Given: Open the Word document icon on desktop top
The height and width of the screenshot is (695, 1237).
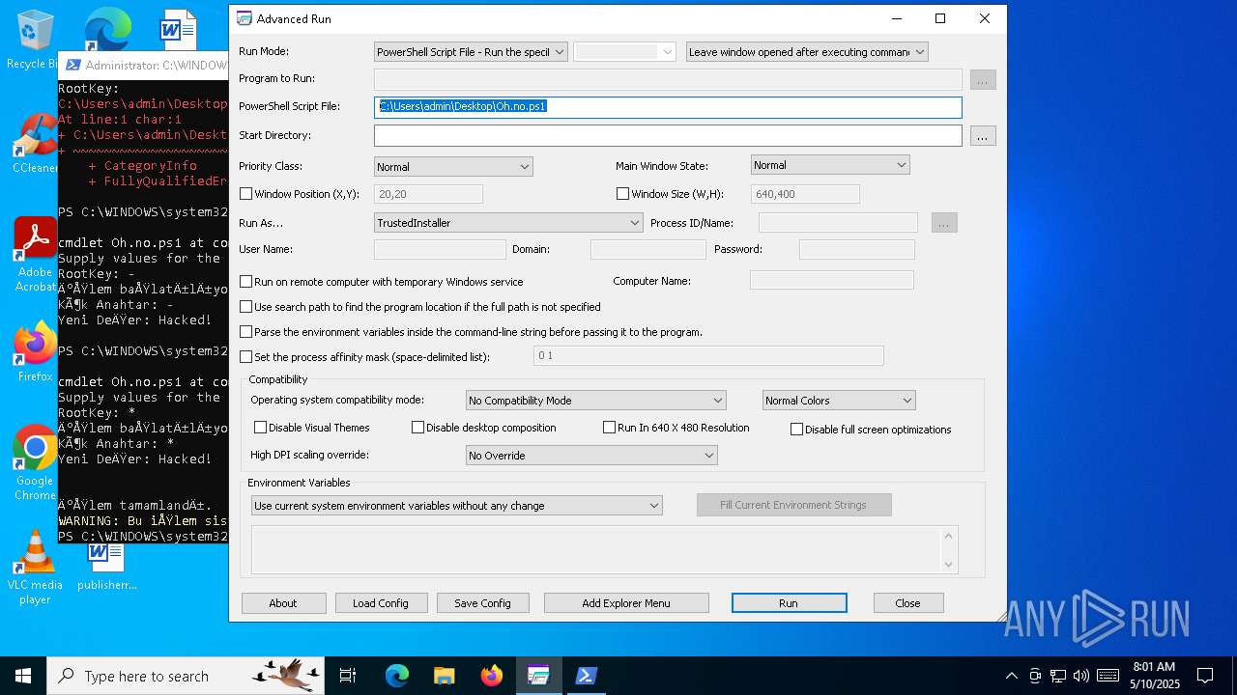Looking at the screenshot, I should click(179, 29).
